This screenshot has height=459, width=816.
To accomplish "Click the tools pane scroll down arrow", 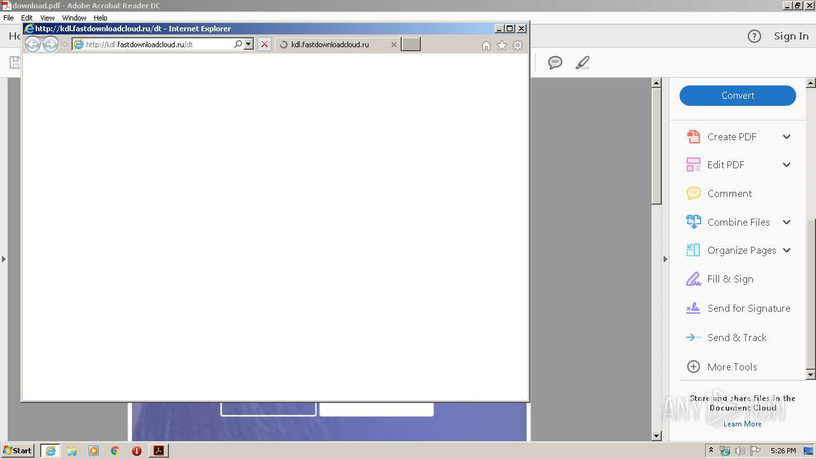I will click(x=811, y=375).
